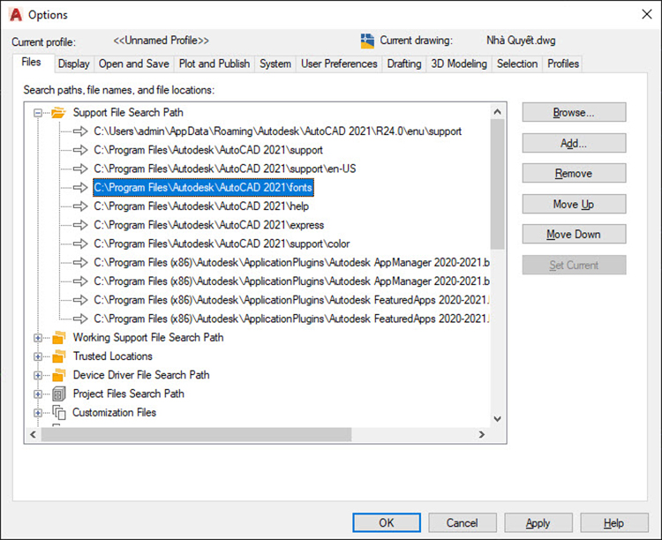The height and width of the screenshot is (540, 662).
Task: Click the Support File Search Path folder icon
Action: click(58, 113)
